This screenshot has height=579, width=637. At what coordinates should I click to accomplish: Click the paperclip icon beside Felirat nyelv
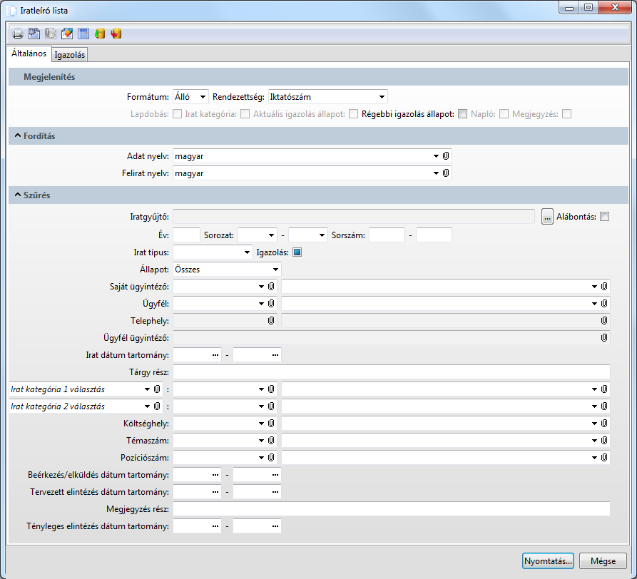(x=446, y=173)
